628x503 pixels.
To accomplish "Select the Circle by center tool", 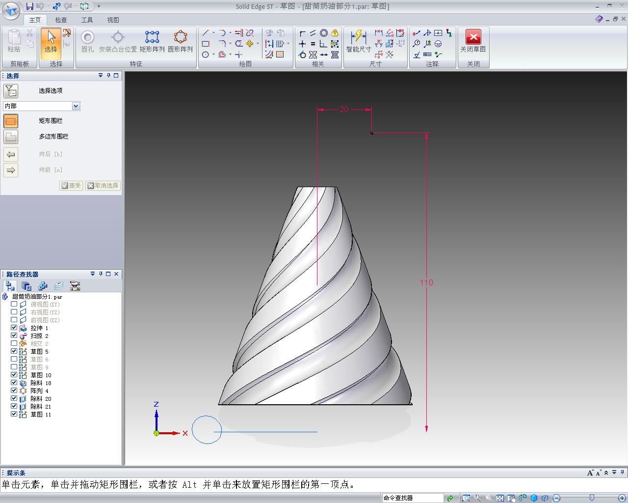I will 206,55.
